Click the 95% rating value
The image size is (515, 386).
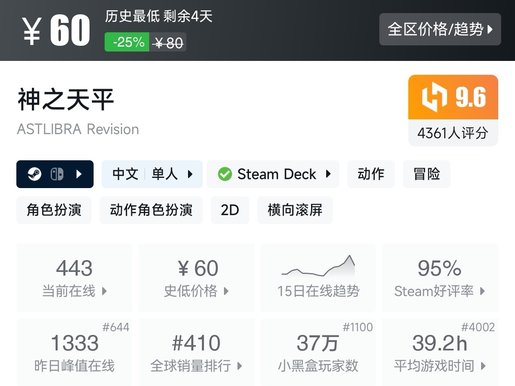point(440,269)
